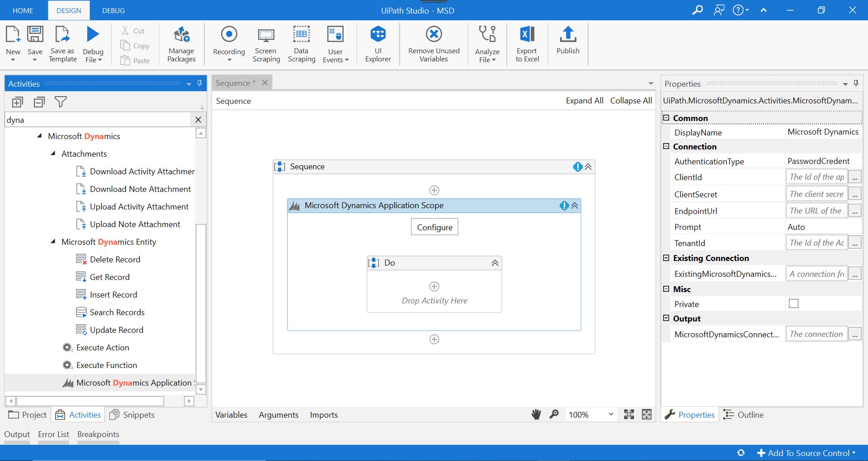
Task: Click the search magnifier in title bar
Action: click(x=698, y=10)
